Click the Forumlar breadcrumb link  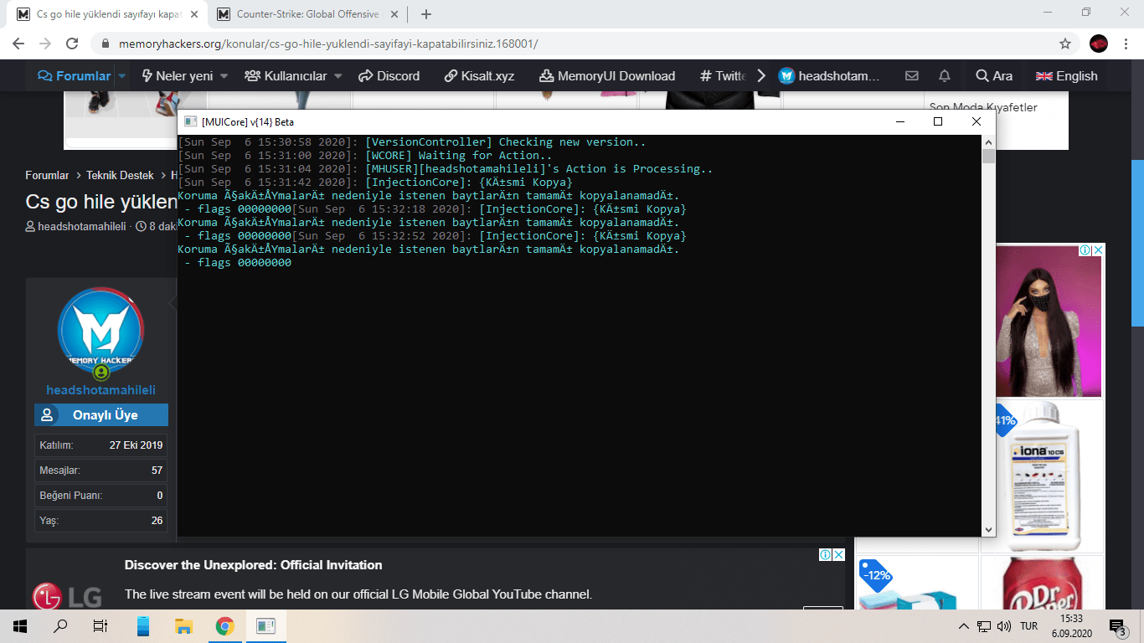pyautogui.click(x=47, y=176)
